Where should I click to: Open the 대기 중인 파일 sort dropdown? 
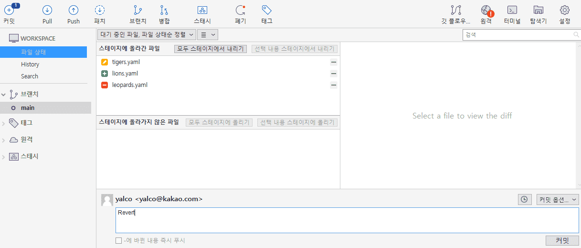(x=147, y=34)
